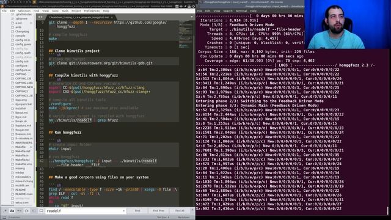The width and height of the screenshot is (391, 220).
Task: Open the Selection menu
Action: click(24, 11)
